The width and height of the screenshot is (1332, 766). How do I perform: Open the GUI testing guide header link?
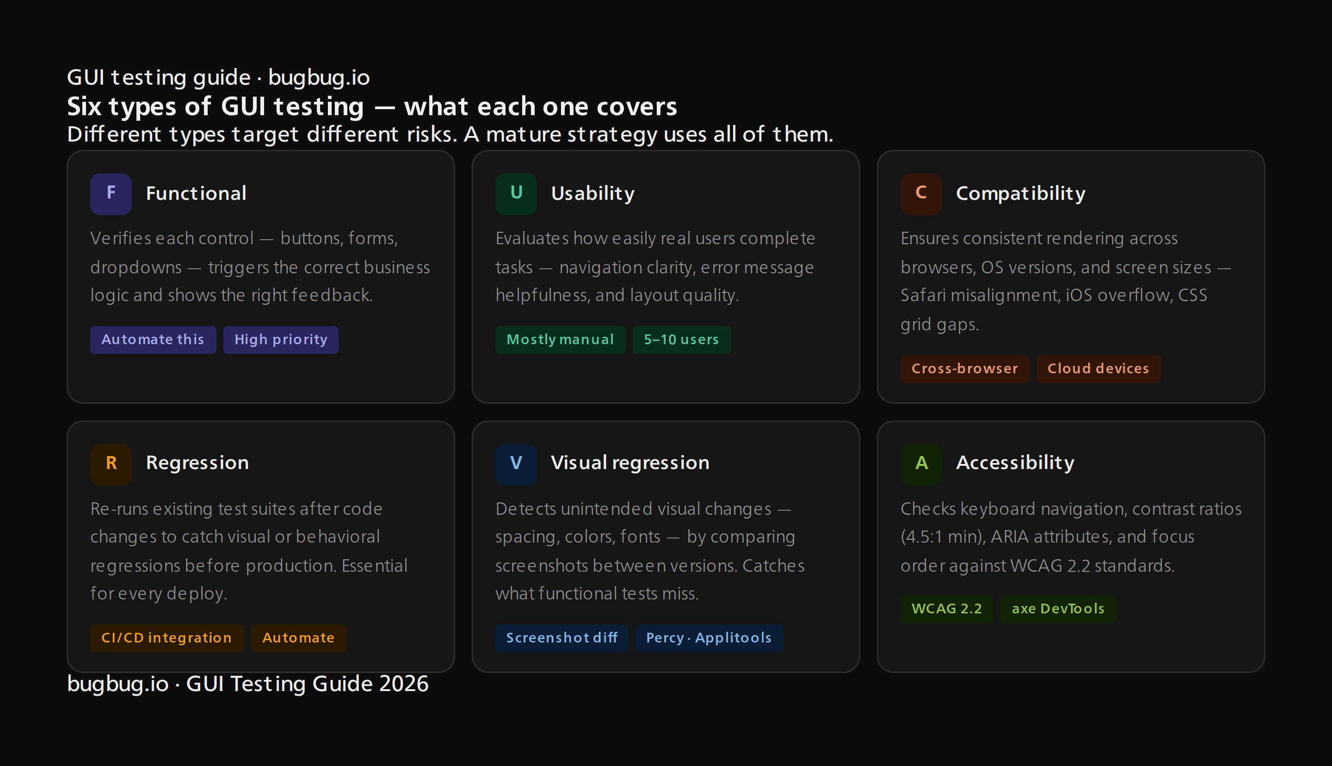(218, 77)
